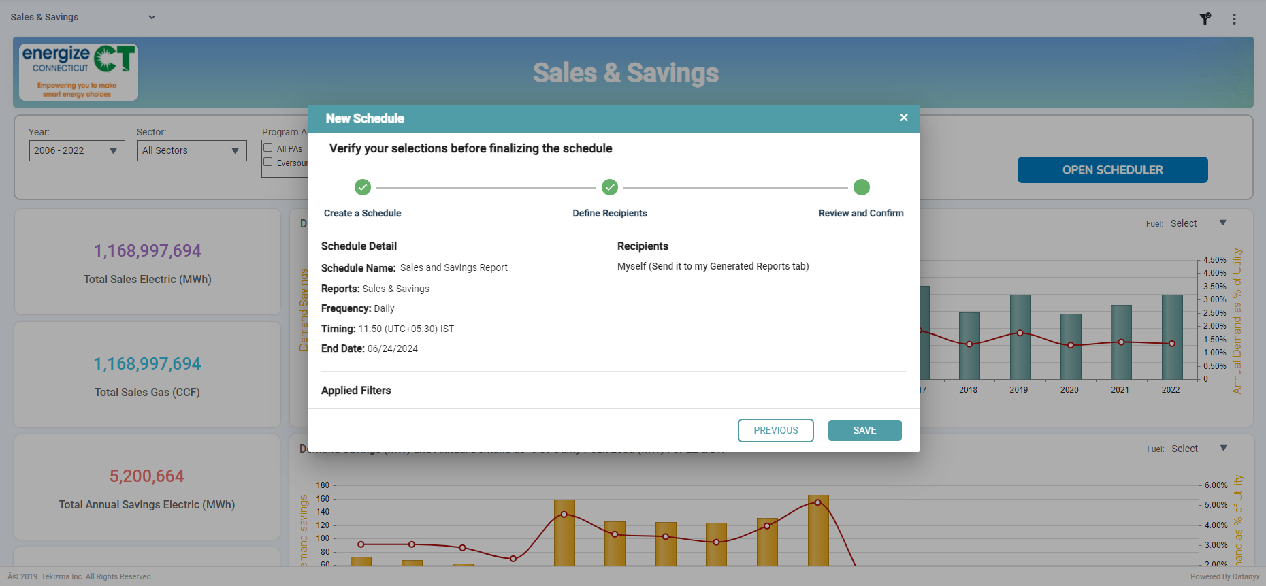
Task: Select the Define Recipients step label
Action: tap(609, 213)
